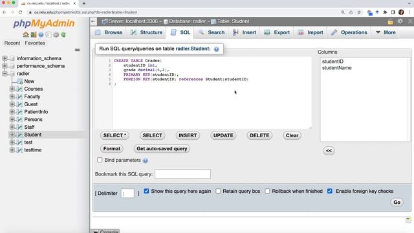
Task: Click the blue pin extension icon
Action: (x=377, y=12)
